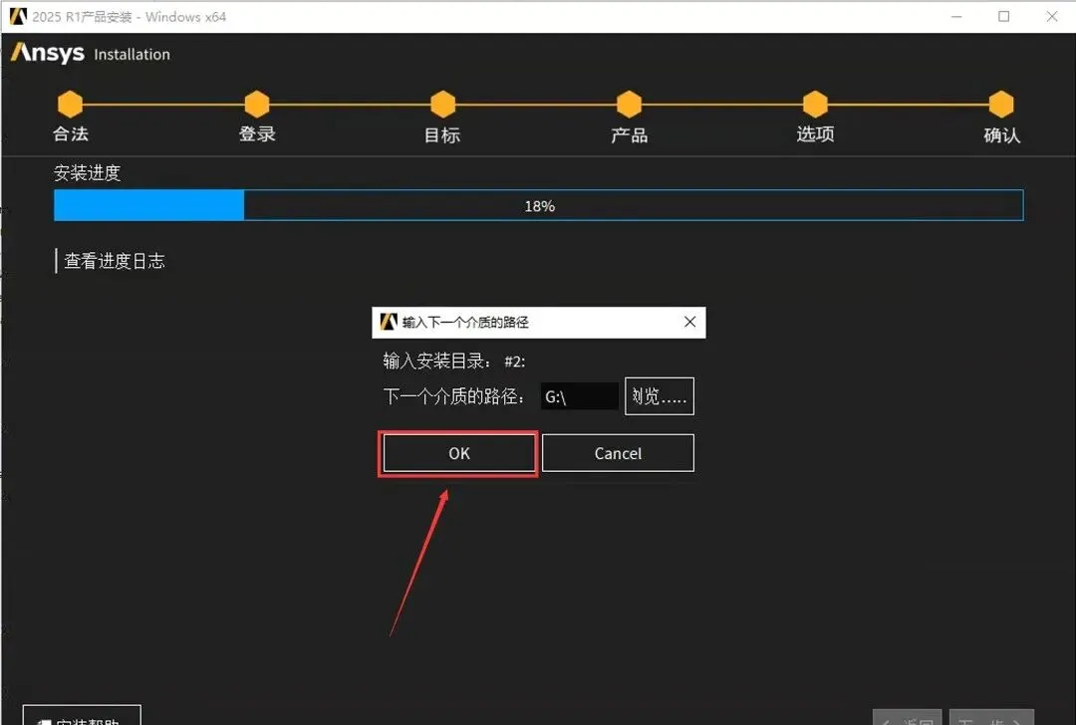This screenshot has height=725, width=1076.
Task: Open 查看进度日志 progress log
Action: click(x=114, y=261)
